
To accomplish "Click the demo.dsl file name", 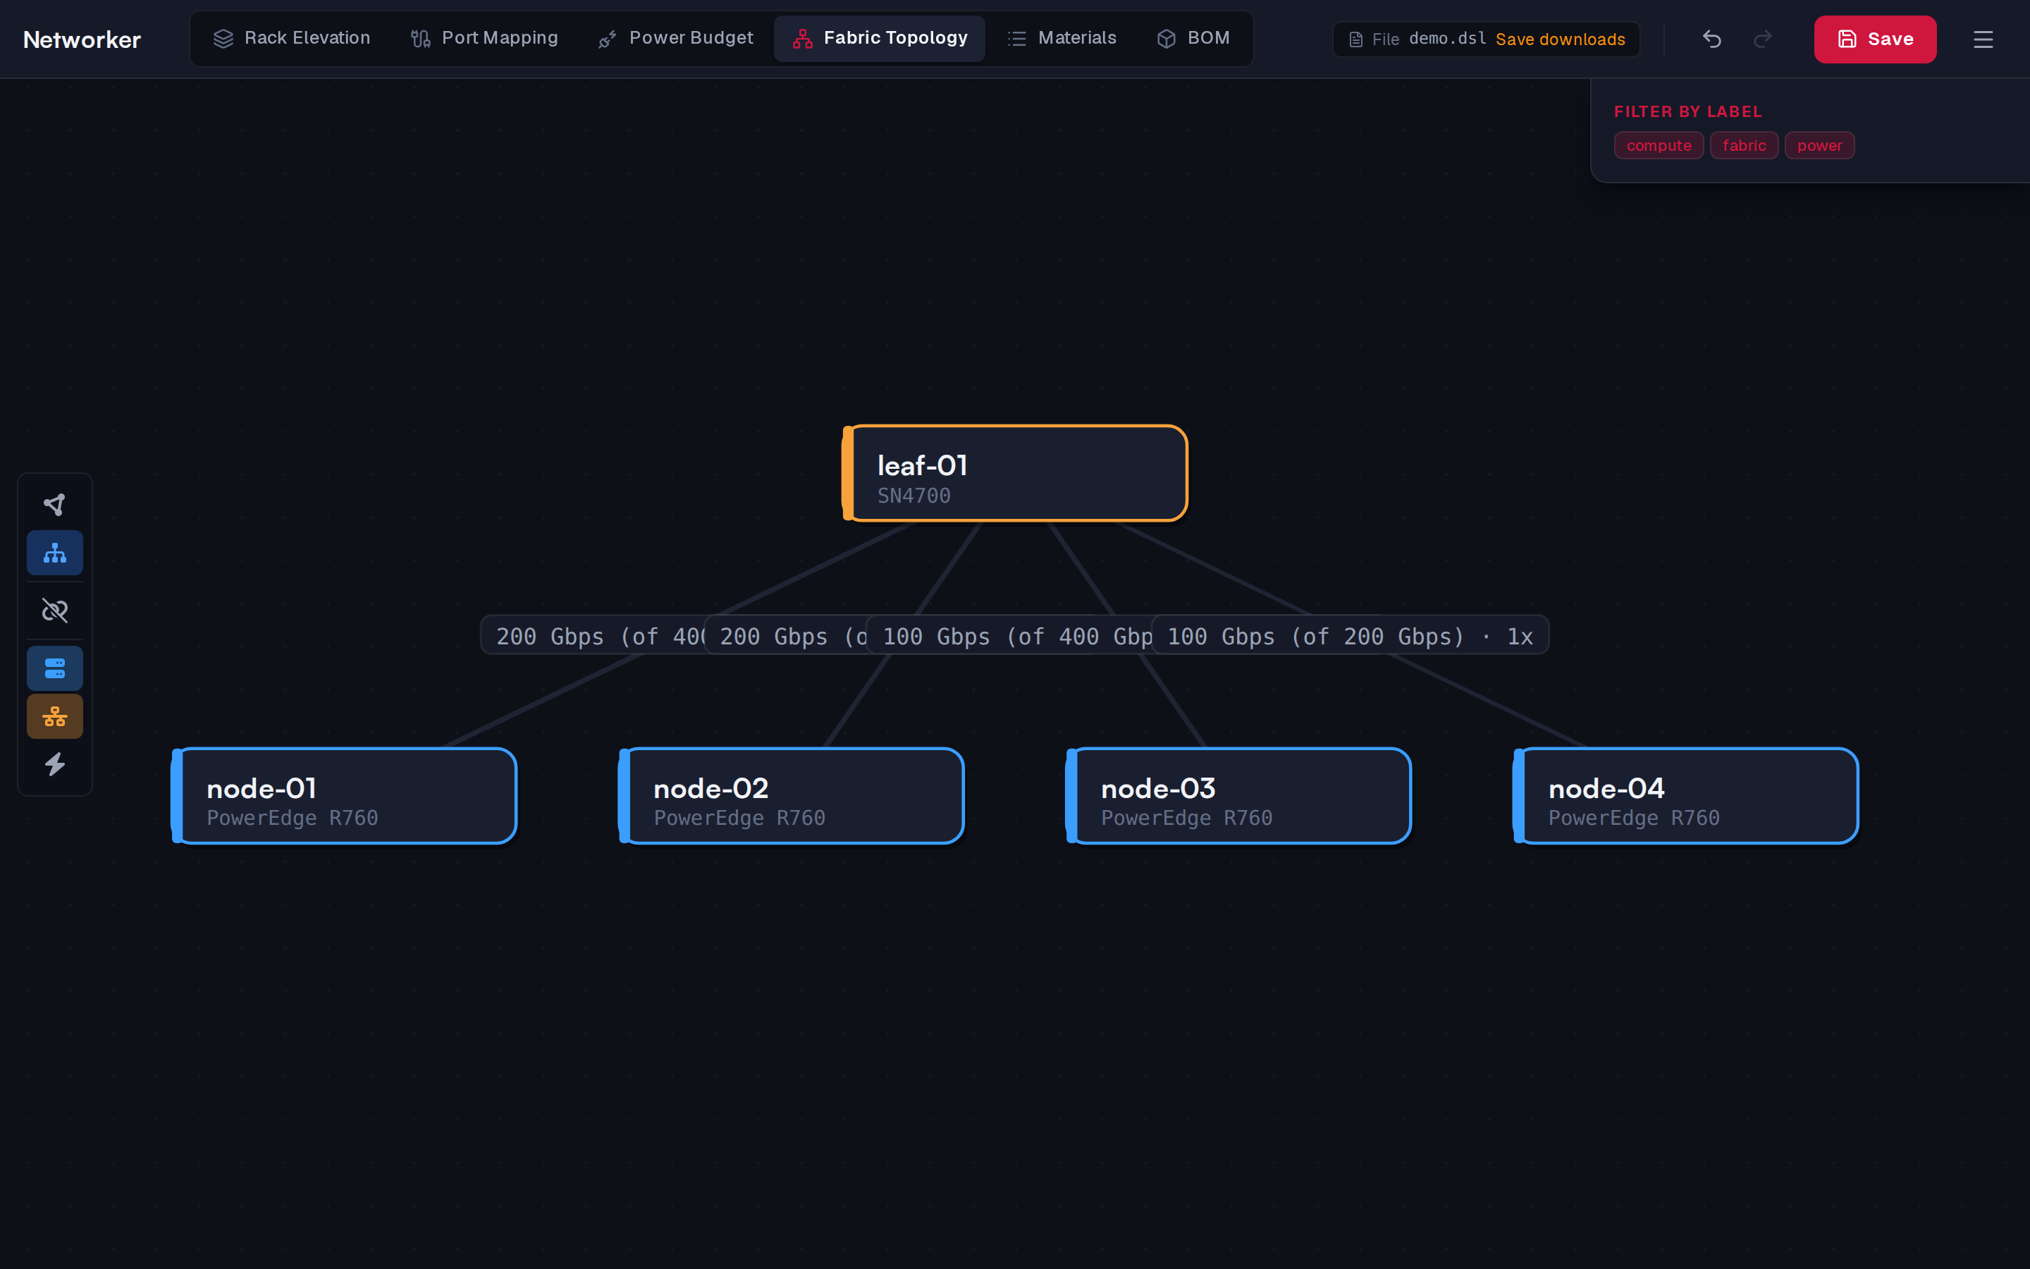I will 1448,39.
